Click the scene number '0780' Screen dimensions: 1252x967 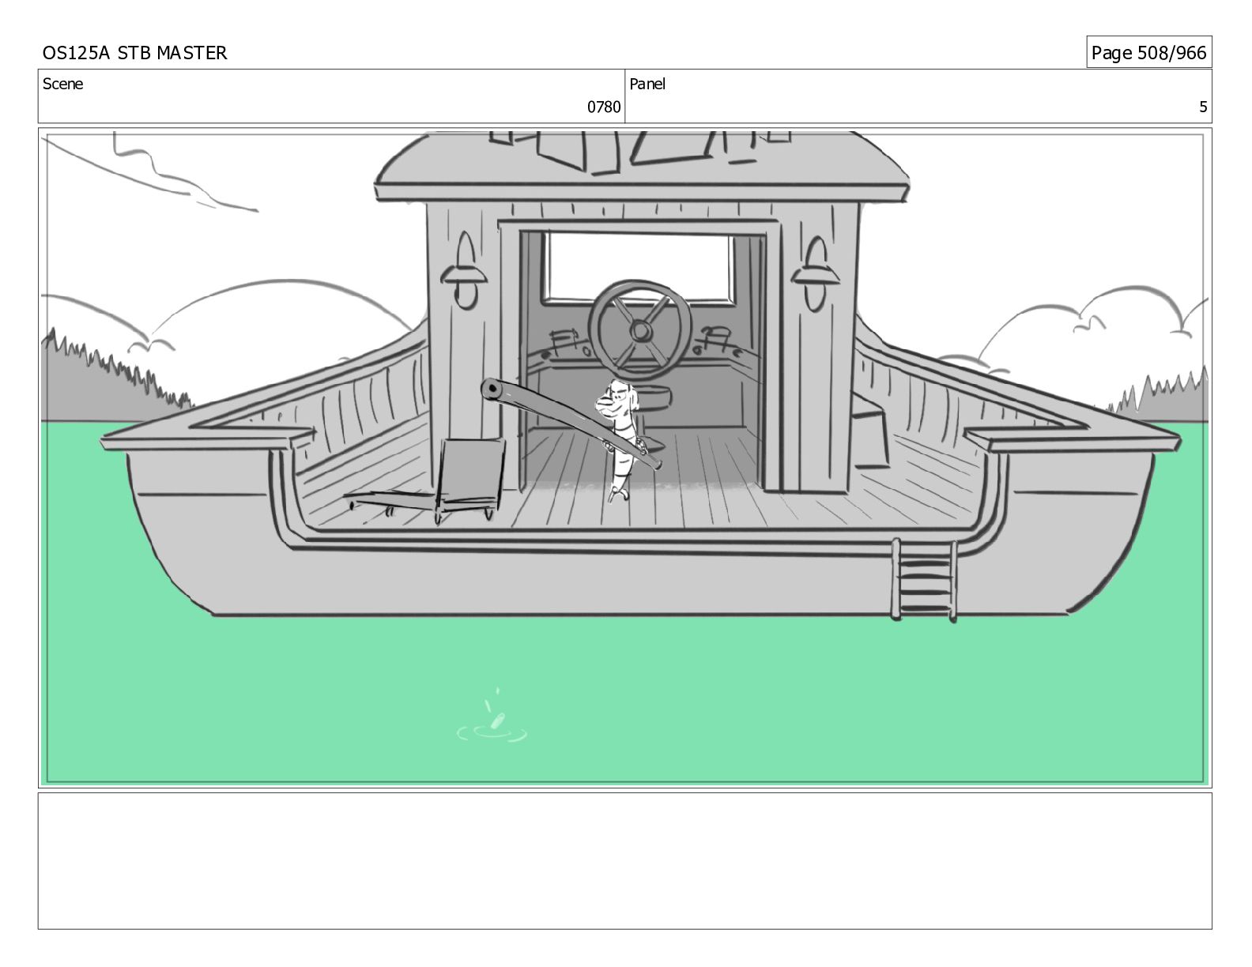click(604, 107)
